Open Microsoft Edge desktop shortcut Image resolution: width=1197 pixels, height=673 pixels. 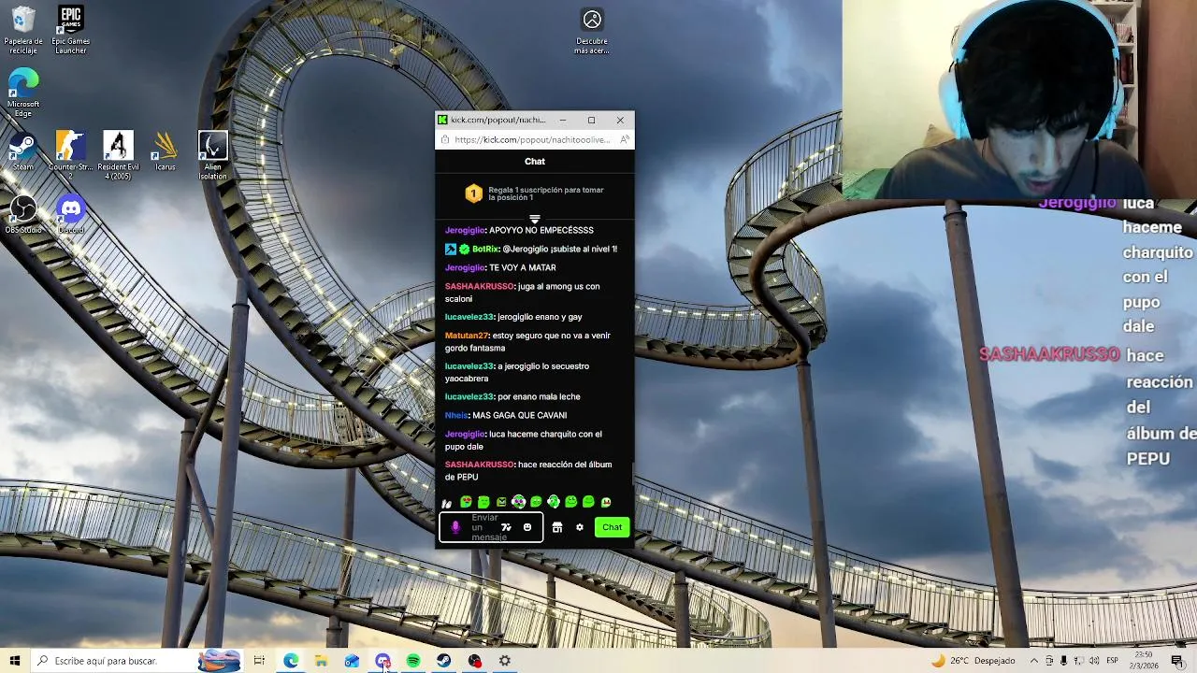pos(23,93)
